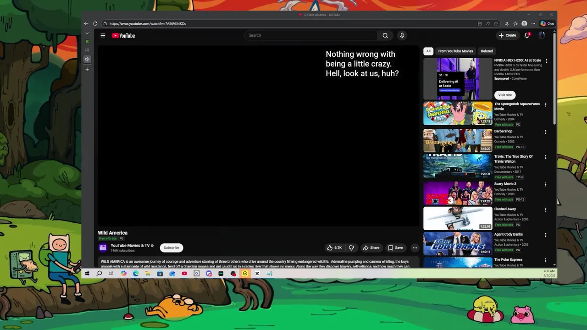Image resolution: width=587 pixels, height=330 pixels.
Task: Click the browser address bar URL
Action: pos(148,23)
